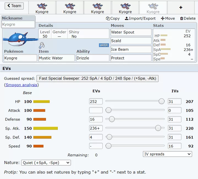Open the Nature dropdown showing Quiet

46,163
